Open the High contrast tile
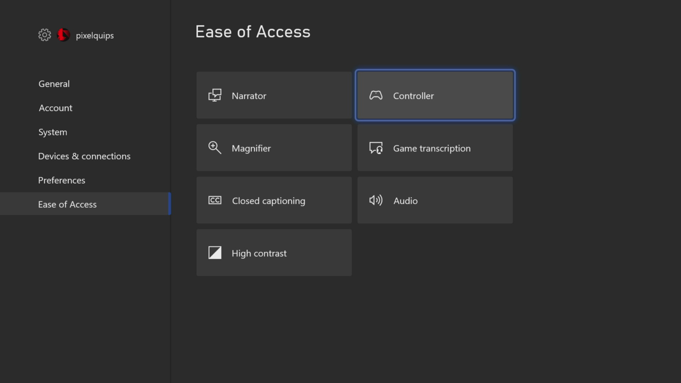This screenshot has width=681, height=383. click(274, 252)
